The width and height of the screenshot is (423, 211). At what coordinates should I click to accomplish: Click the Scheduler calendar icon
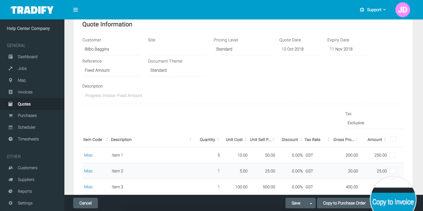click(11, 127)
